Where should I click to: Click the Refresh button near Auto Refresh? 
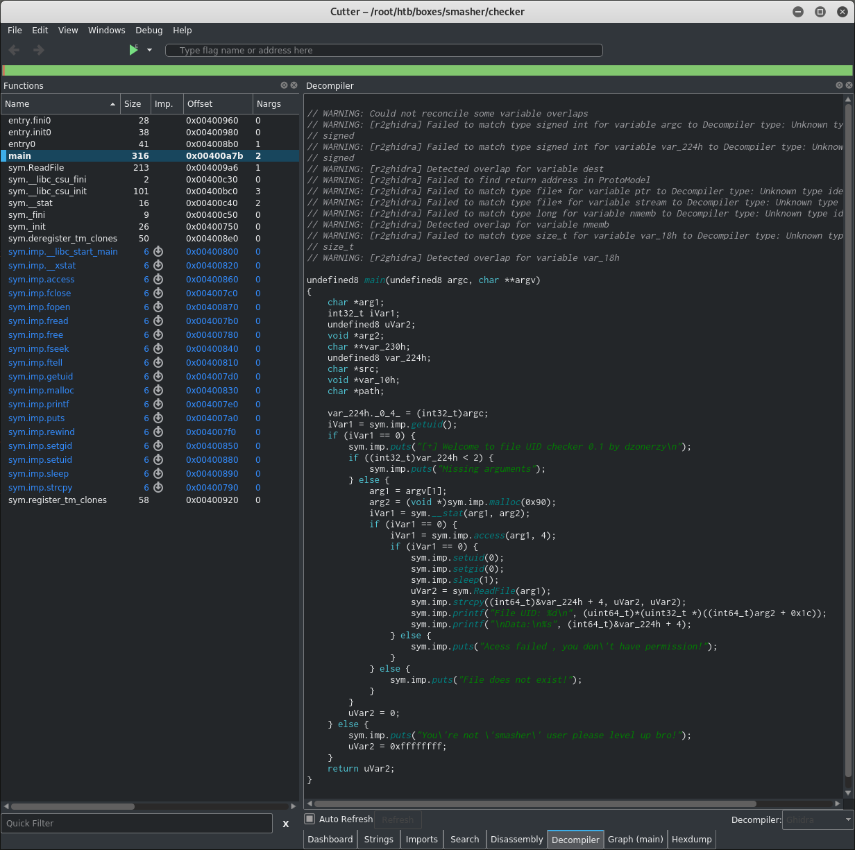click(398, 819)
